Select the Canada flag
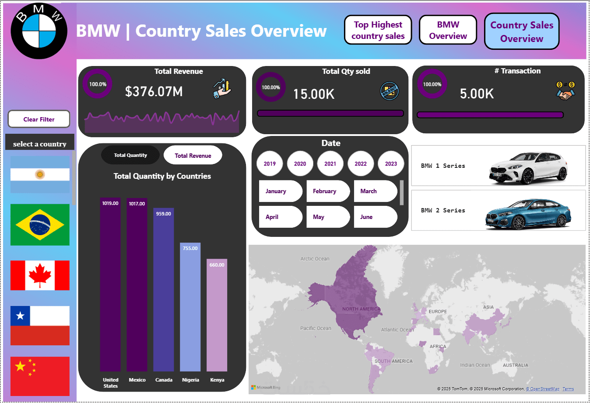This screenshot has width=590, height=403. (x=40, y=275)
